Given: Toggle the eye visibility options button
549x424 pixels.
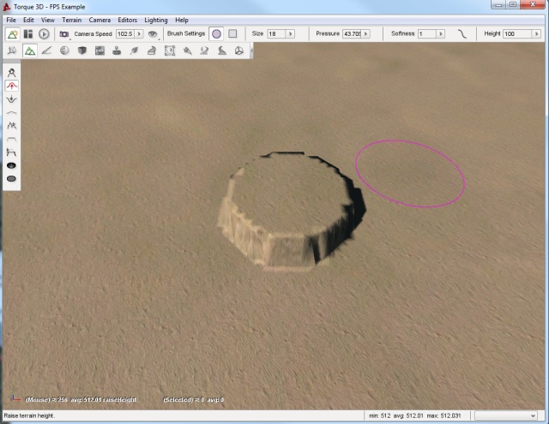Looking at the screenshot, I should (x=153, y=33).
